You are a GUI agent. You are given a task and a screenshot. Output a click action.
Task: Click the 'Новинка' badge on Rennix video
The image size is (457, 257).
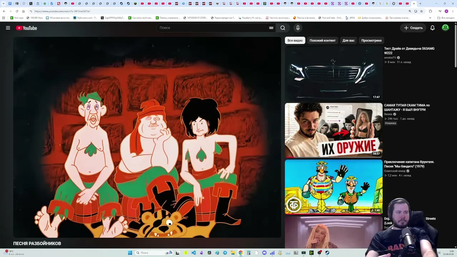tap(390, 123)
